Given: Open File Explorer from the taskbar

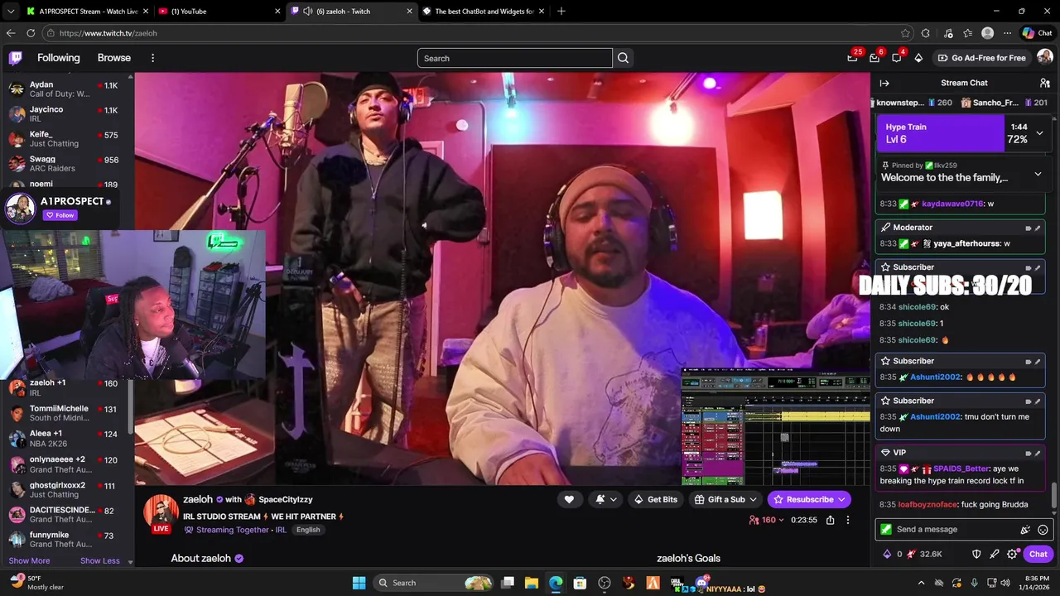Looking at the screenshot, I should 532,583.
